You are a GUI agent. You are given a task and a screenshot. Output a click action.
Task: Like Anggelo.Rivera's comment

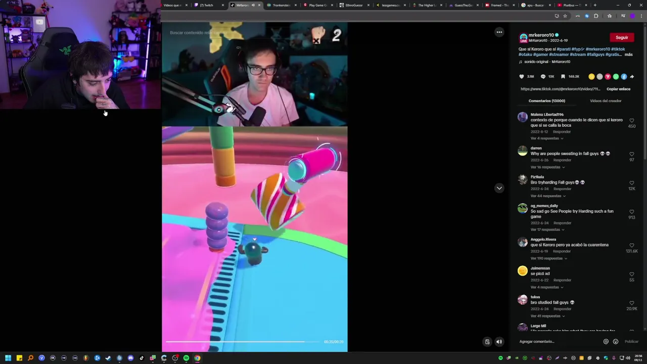(x=631, y=246)
